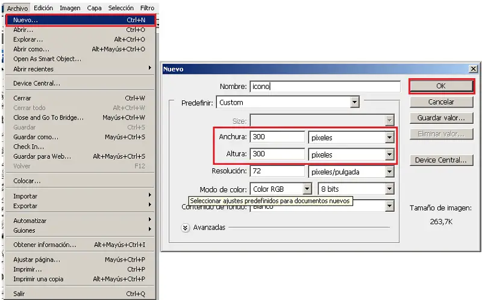Click the Altura value field

tap(277, 154)
